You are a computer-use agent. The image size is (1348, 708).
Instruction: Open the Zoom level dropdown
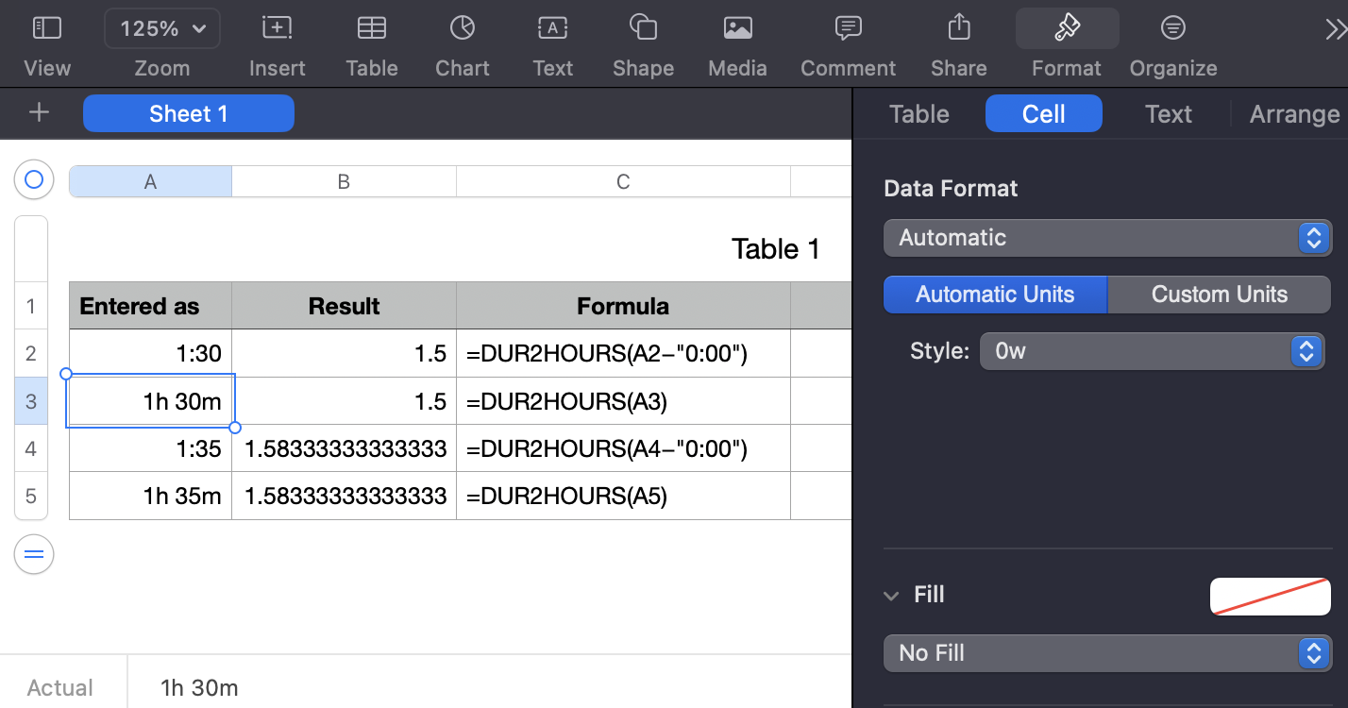(x=162, y=29)
